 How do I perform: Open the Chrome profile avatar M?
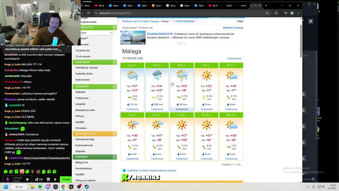(x=292, y=13)
